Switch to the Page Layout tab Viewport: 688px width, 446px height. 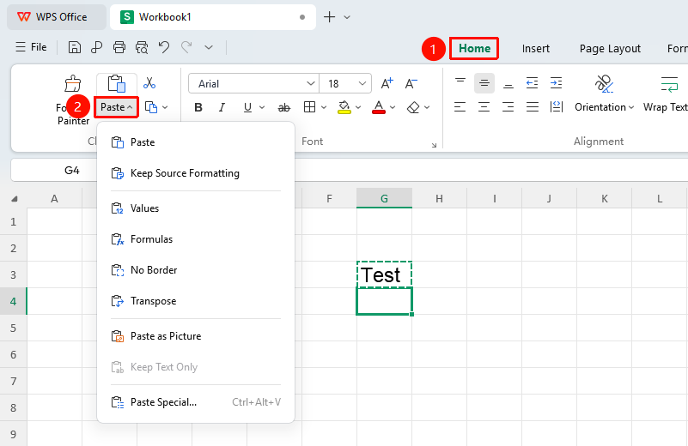click(x=610, y=48)
